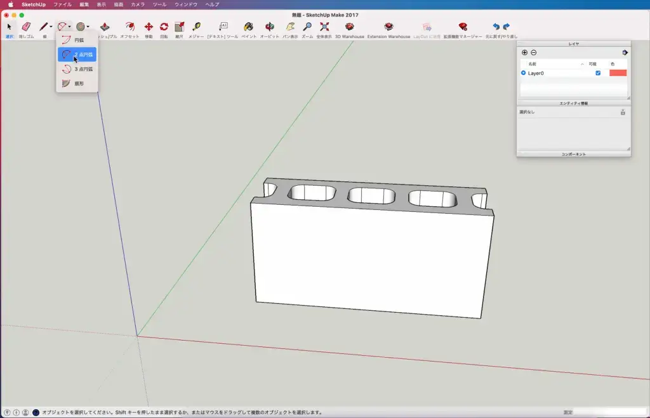
Task: Open the ヘルプ (Help) menu
Action: (x=212, y=4)
